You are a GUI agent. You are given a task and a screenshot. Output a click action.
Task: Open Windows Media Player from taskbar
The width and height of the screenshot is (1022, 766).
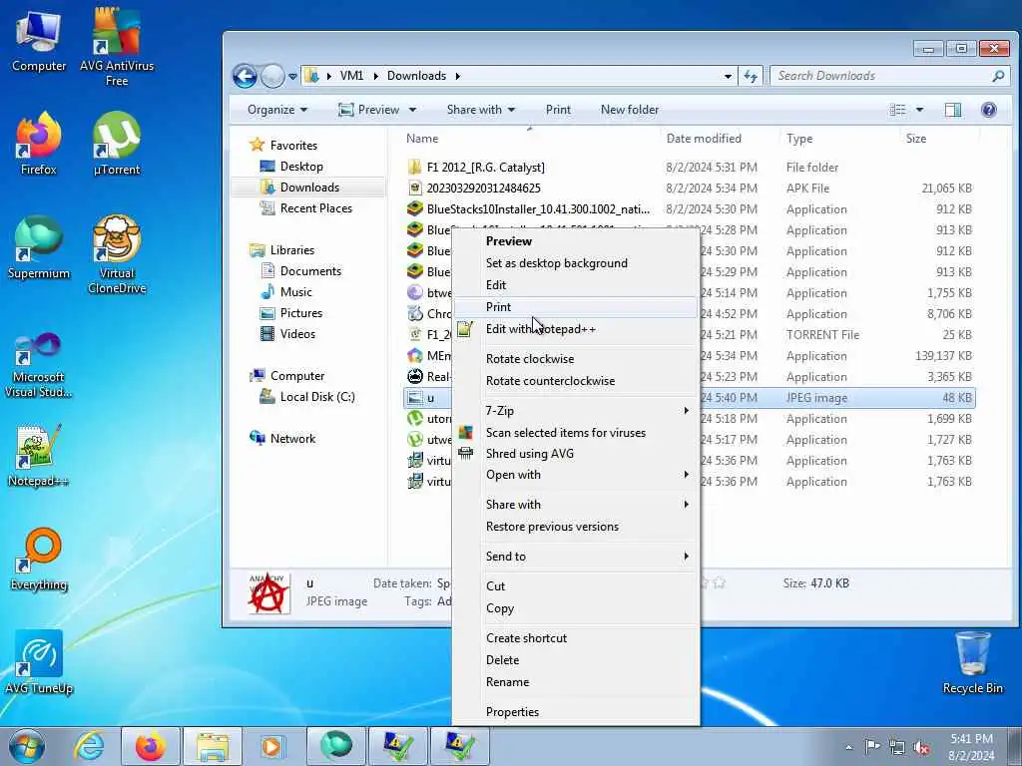(272, 746)
